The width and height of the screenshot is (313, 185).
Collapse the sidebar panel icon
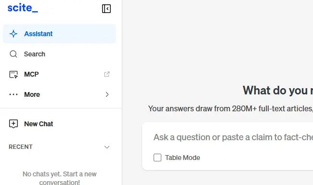click(x=106, y=9)
